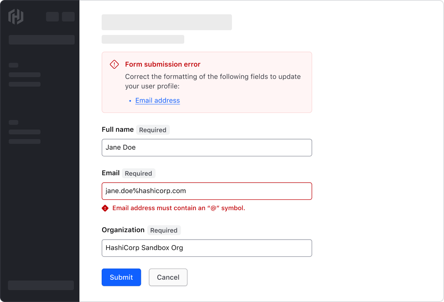Screen dimensions: 444x302
Task: Click the exclamation icon beside the email validation message
Action: tap(106, 208)
